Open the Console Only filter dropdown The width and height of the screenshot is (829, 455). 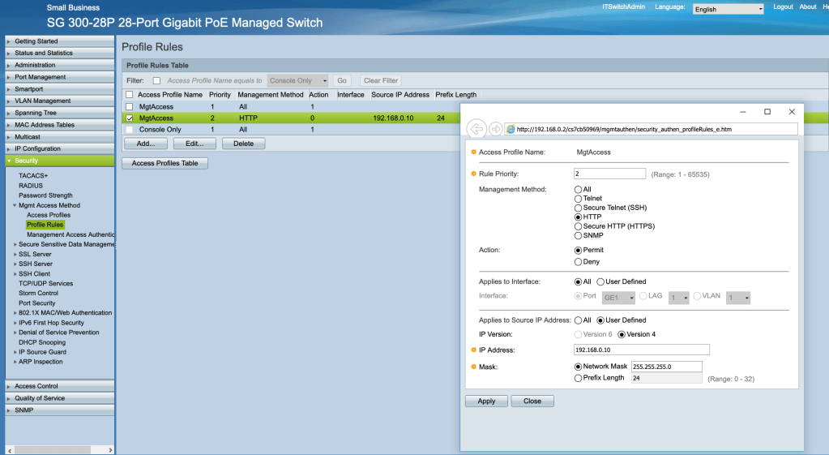(298, 81)
